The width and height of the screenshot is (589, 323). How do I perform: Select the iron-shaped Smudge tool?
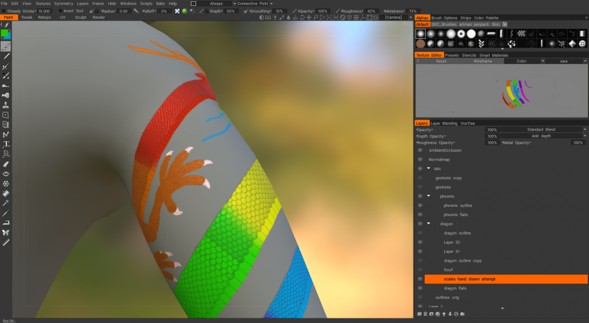(x=6, y=223)
